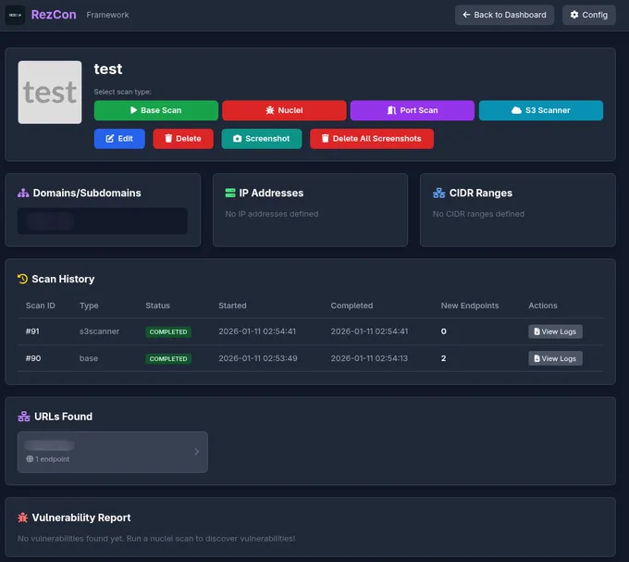Delete All Screenshots

372,139
